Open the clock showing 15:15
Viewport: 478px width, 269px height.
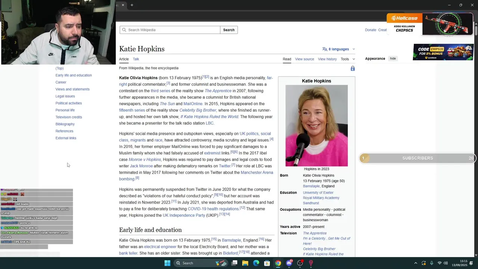(x=463, y=263)
